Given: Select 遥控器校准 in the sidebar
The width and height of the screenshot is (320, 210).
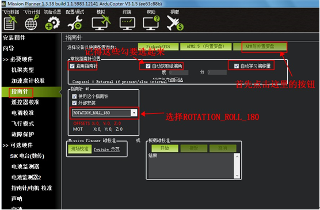Looking at the screenshot, I should [25, 102].
